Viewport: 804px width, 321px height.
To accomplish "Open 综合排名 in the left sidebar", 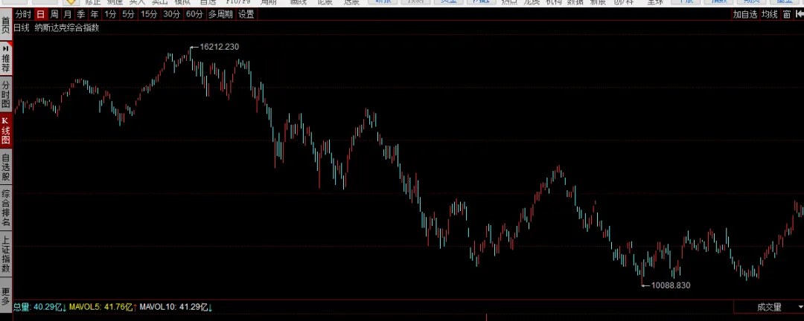I will tap(6, 208).
